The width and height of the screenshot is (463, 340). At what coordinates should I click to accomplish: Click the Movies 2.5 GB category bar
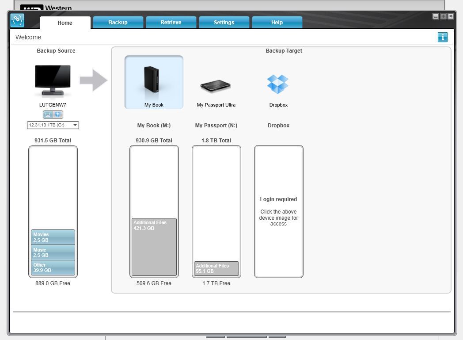click(x=53, y=237)
